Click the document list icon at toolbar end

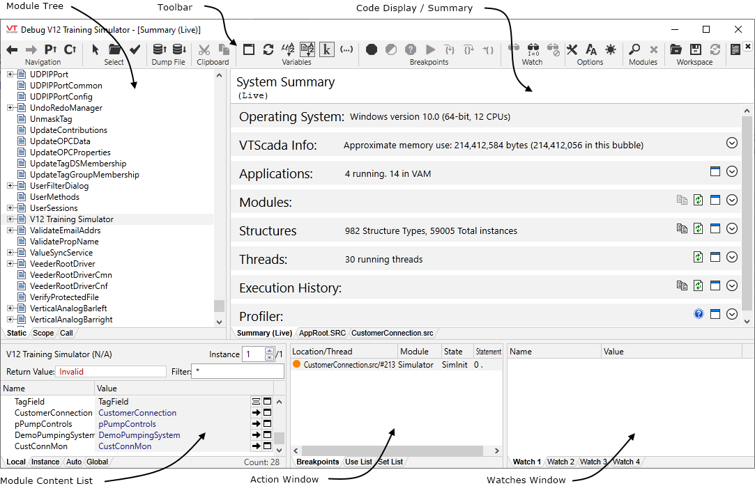tap(735, 49)
